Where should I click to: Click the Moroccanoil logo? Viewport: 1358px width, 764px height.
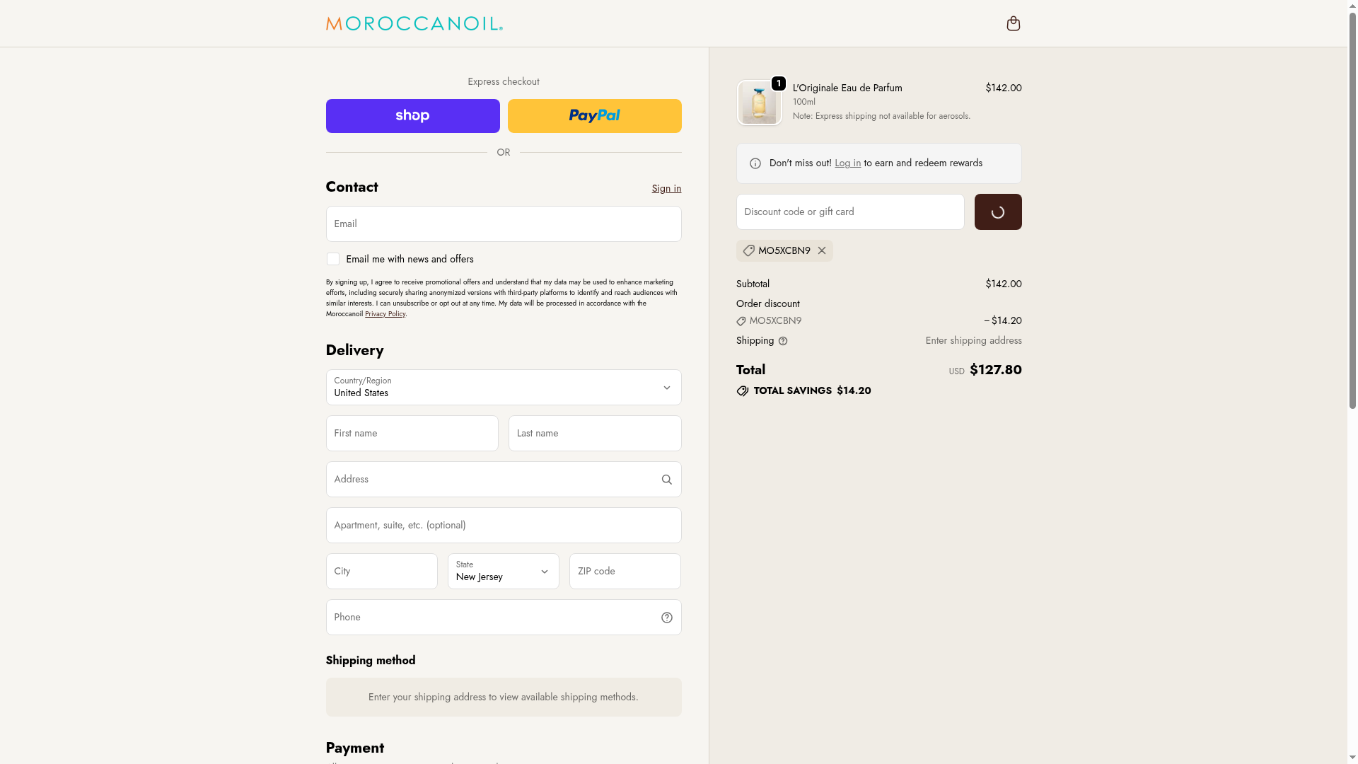[x=414, y=24]
